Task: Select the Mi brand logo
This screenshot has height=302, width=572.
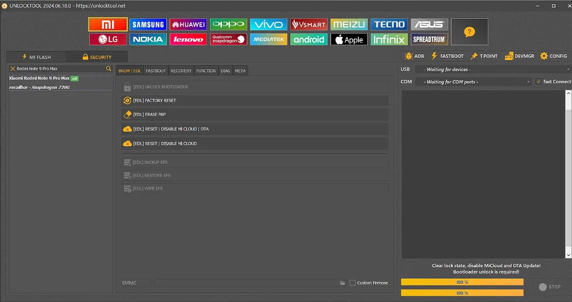Action: pos(108,24)
